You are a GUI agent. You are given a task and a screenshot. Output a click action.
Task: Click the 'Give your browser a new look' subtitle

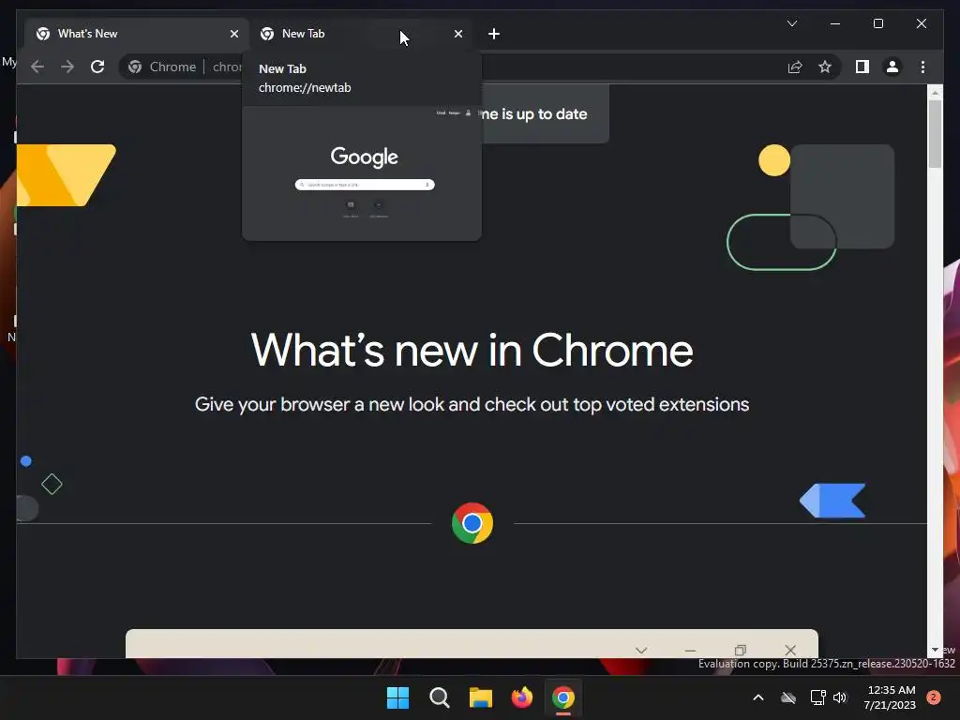[x=472, y=405]
